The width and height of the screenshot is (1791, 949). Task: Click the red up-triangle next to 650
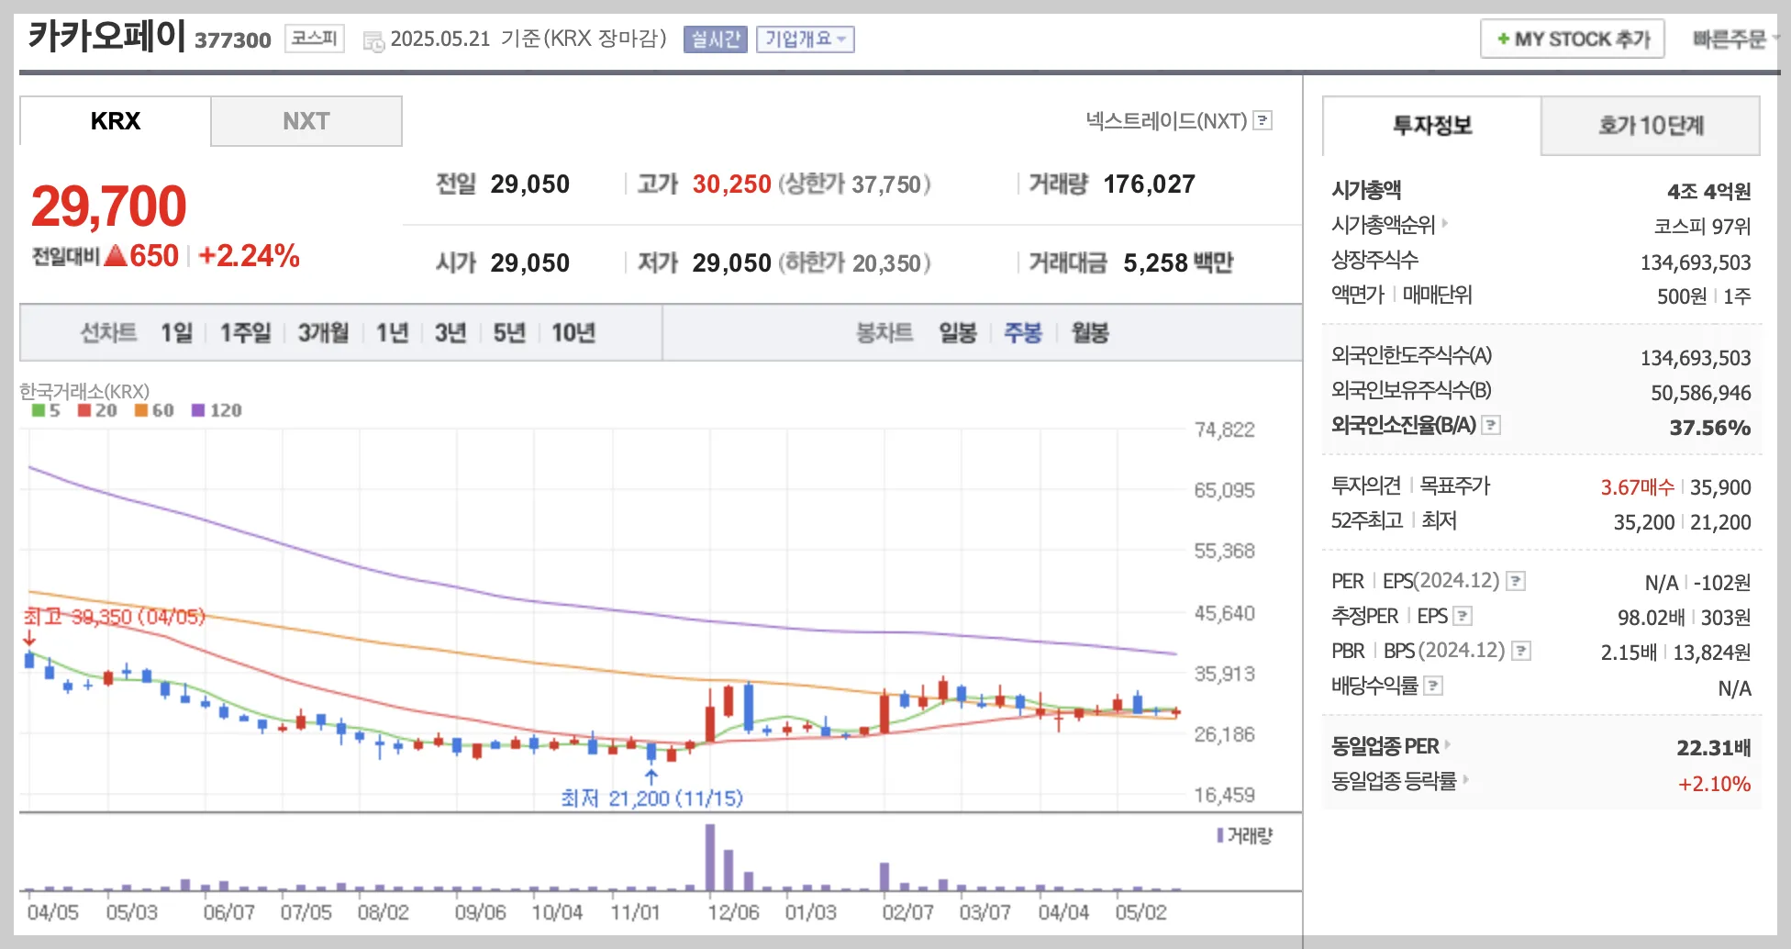(116, 255)
